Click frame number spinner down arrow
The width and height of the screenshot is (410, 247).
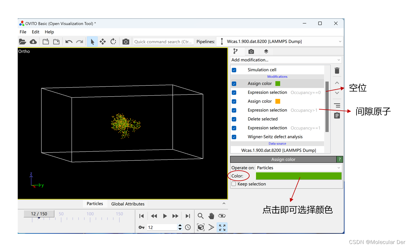(180, 229)
